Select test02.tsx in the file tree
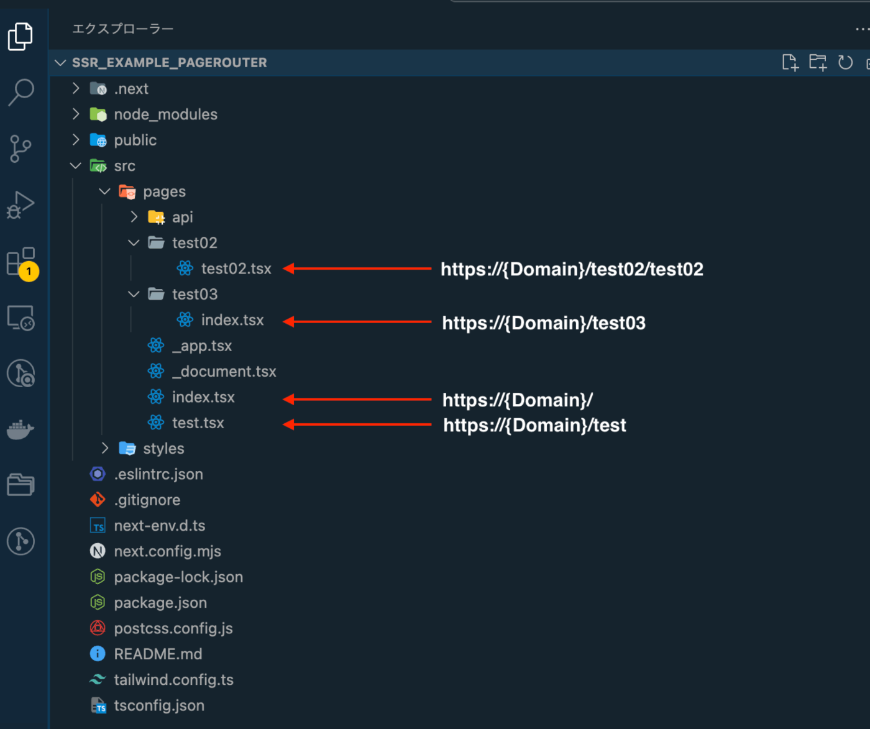Screen dimensions: 870x729 tap(236, 268)
